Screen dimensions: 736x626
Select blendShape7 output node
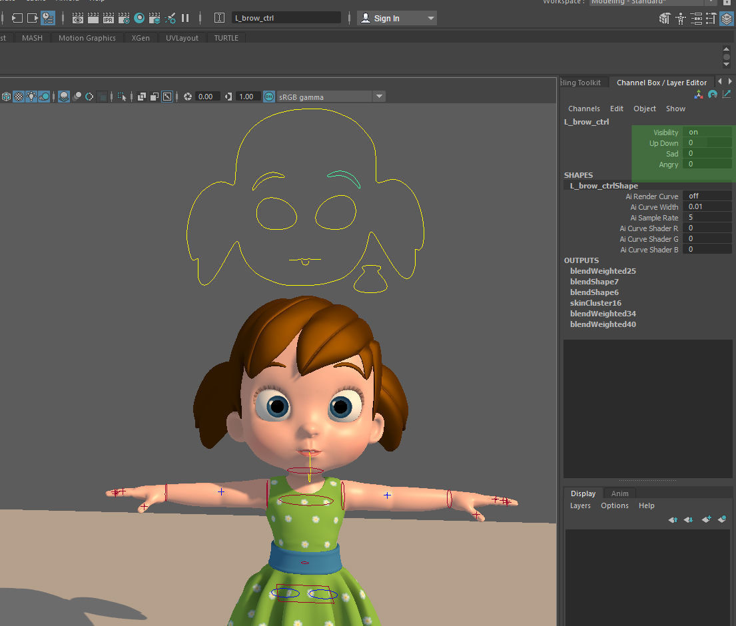594,282
